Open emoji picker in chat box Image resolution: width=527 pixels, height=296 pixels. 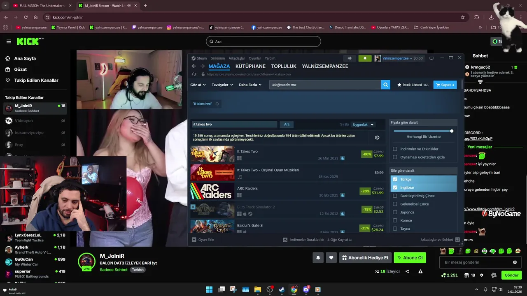coord(515,262)
